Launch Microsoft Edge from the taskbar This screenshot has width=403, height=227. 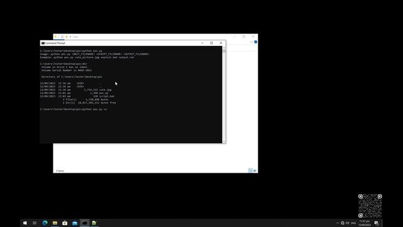coord(45,223)
